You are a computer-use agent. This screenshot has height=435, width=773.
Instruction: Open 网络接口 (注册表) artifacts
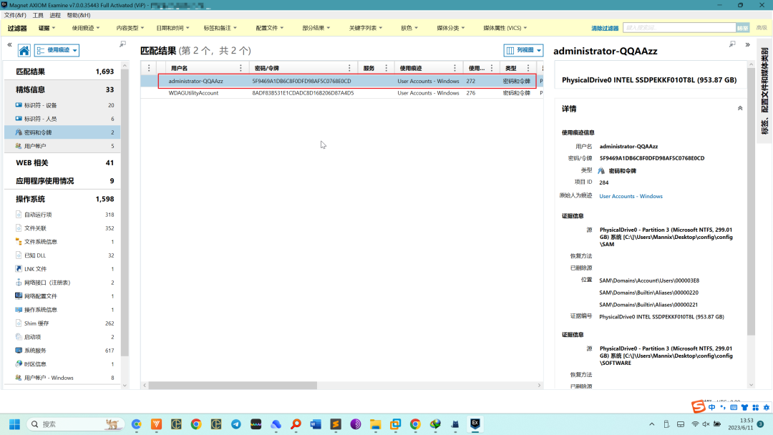pos(62,283)
